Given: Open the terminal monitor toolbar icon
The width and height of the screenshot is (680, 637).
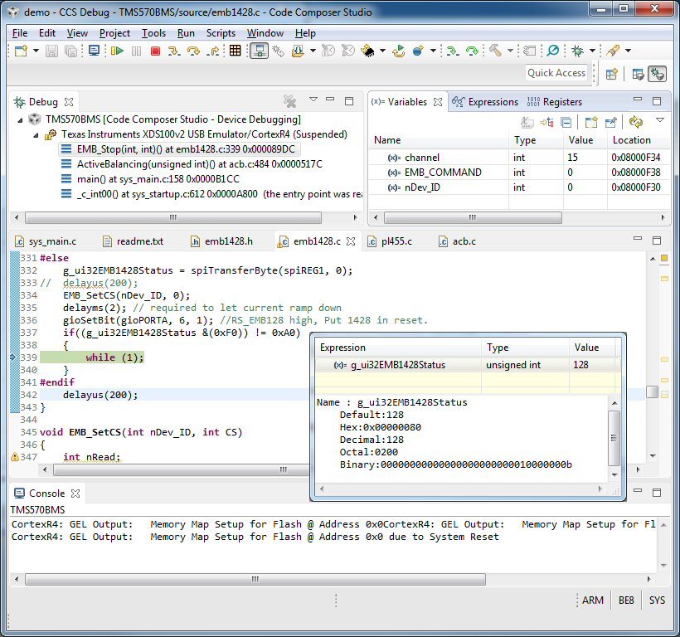Looking at the screenshot, I should point(94,51).
